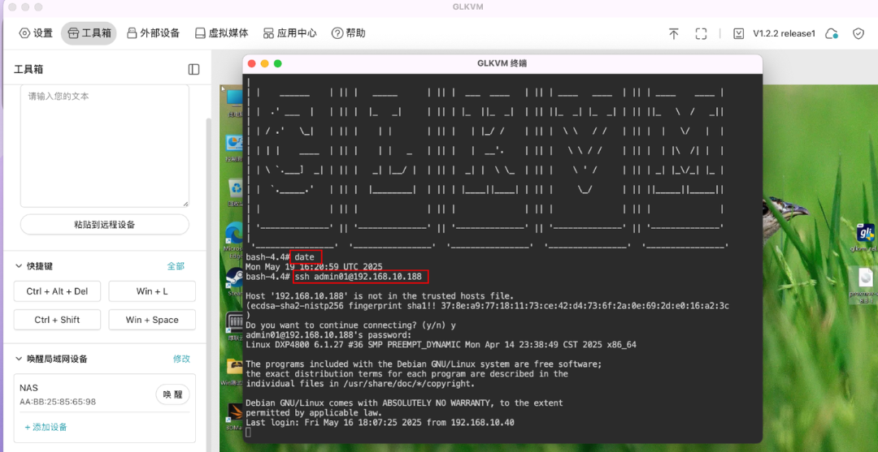Viewport: 878px width, 452px height.
Task: Click the cloud status icon
Action: (831, 33)
